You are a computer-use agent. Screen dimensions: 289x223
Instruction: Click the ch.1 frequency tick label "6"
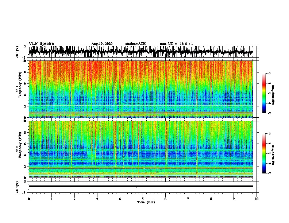coord(25,83)
